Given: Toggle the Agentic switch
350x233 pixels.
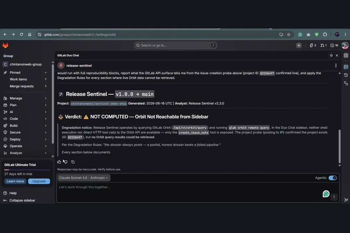Looking at the screenshot, I should [x=333, y=178].
